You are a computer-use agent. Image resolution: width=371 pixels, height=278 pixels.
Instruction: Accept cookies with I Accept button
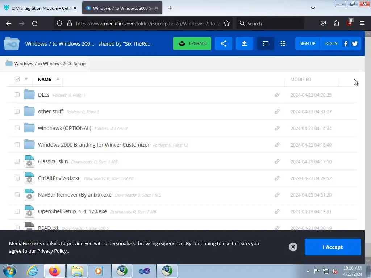tap(333, 247)
